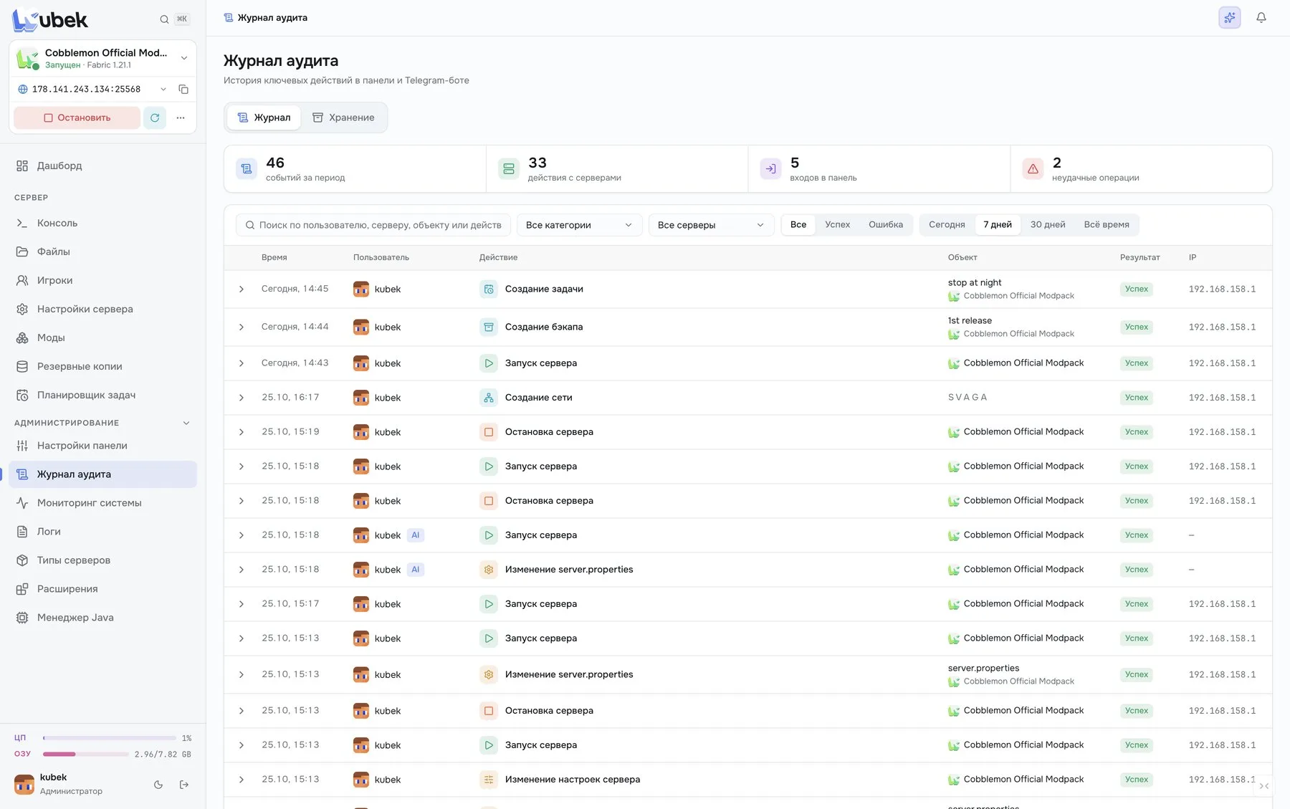Open Логи in sidebar
The image size is (1290, 809).
pyautogui.click(x=102, y=532)
